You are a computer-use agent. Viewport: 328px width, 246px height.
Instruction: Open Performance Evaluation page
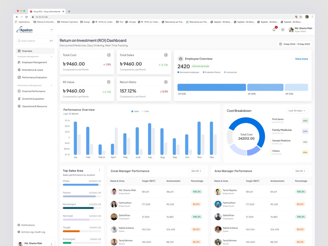pyautogui.click(x=35, y=77)
